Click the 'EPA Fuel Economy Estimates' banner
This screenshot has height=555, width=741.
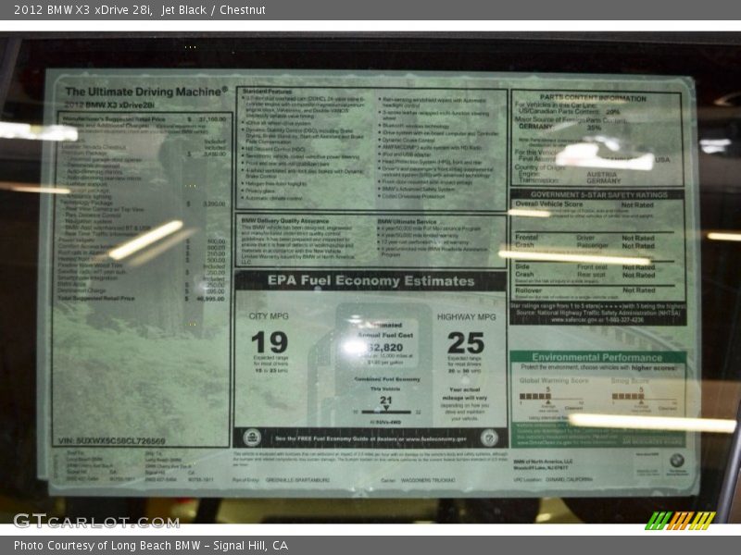tap(371, 281)
